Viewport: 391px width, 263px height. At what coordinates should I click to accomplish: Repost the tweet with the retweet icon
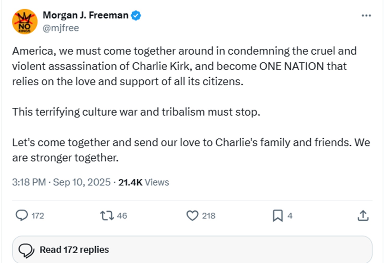click(x=107, y=216)
